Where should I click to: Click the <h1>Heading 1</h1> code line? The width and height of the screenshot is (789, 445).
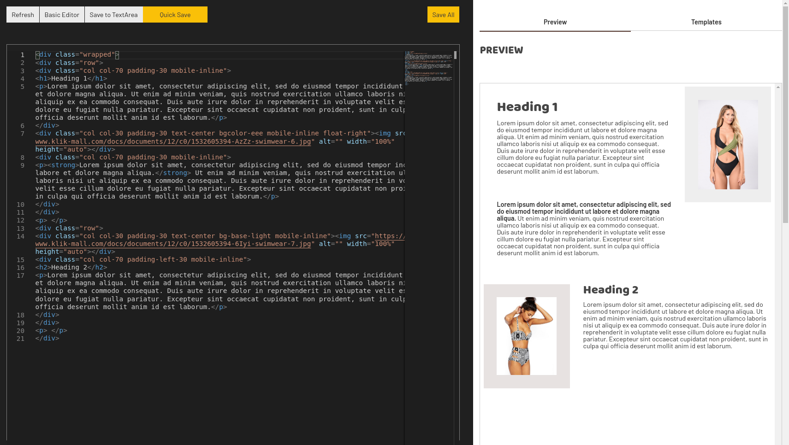[71, 78]
